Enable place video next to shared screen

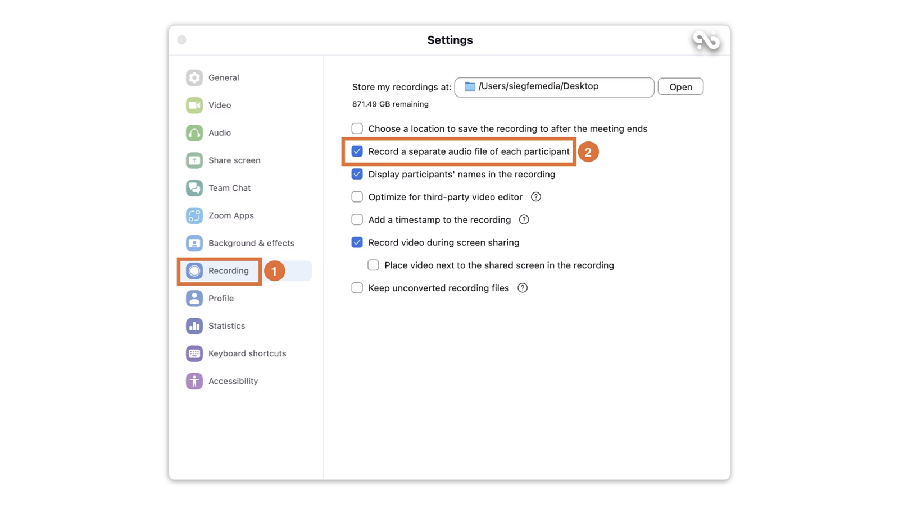[x=374, y=265]
